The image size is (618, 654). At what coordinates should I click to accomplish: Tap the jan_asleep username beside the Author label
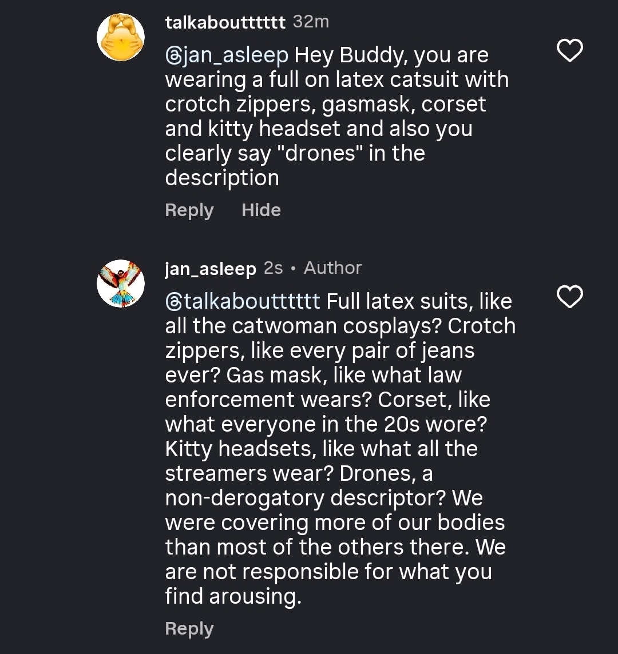coord(210,269)
